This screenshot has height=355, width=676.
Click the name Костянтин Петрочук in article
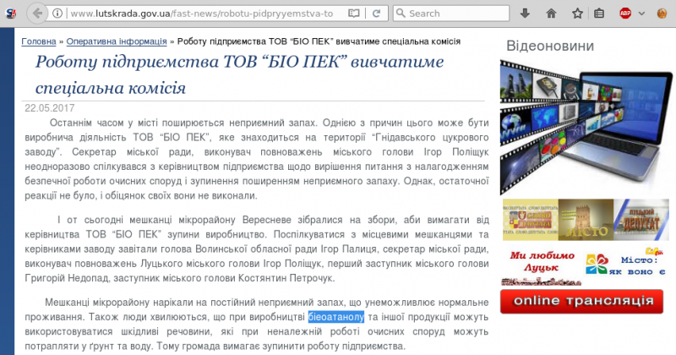pyautogui.click(x=286, y=278)
